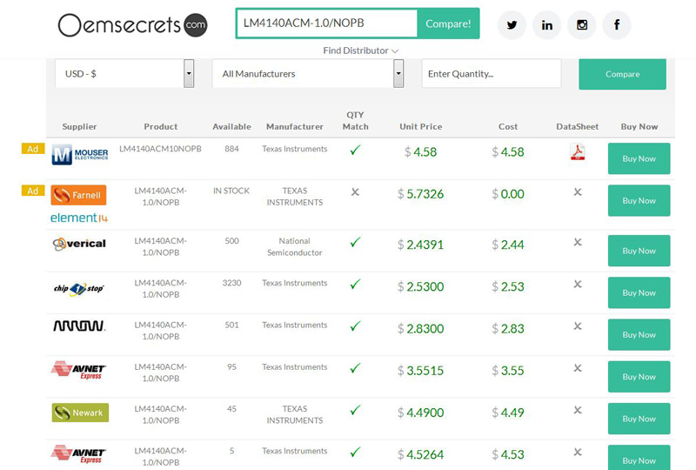Click Buy Now for Farnell
This screenshot has height=470, width=696.
[x=639, y=201]
